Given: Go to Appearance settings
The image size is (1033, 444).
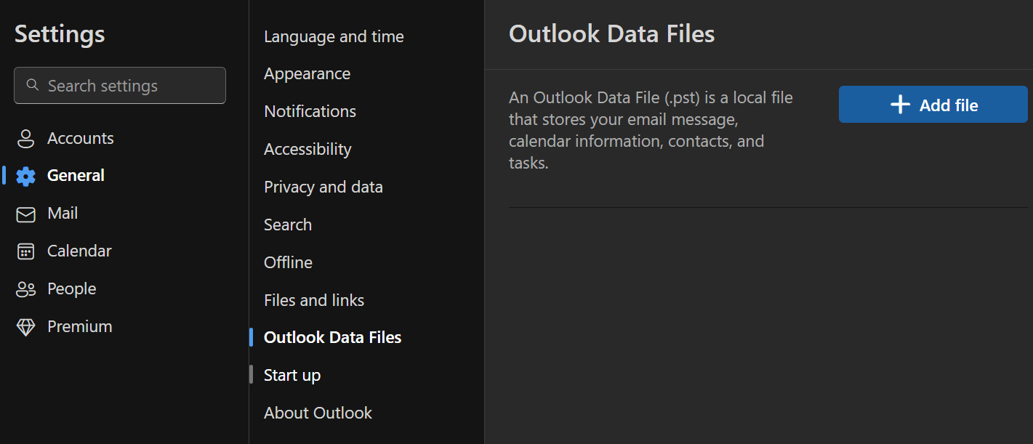Looking at the screenshot, I should point(307,74).
